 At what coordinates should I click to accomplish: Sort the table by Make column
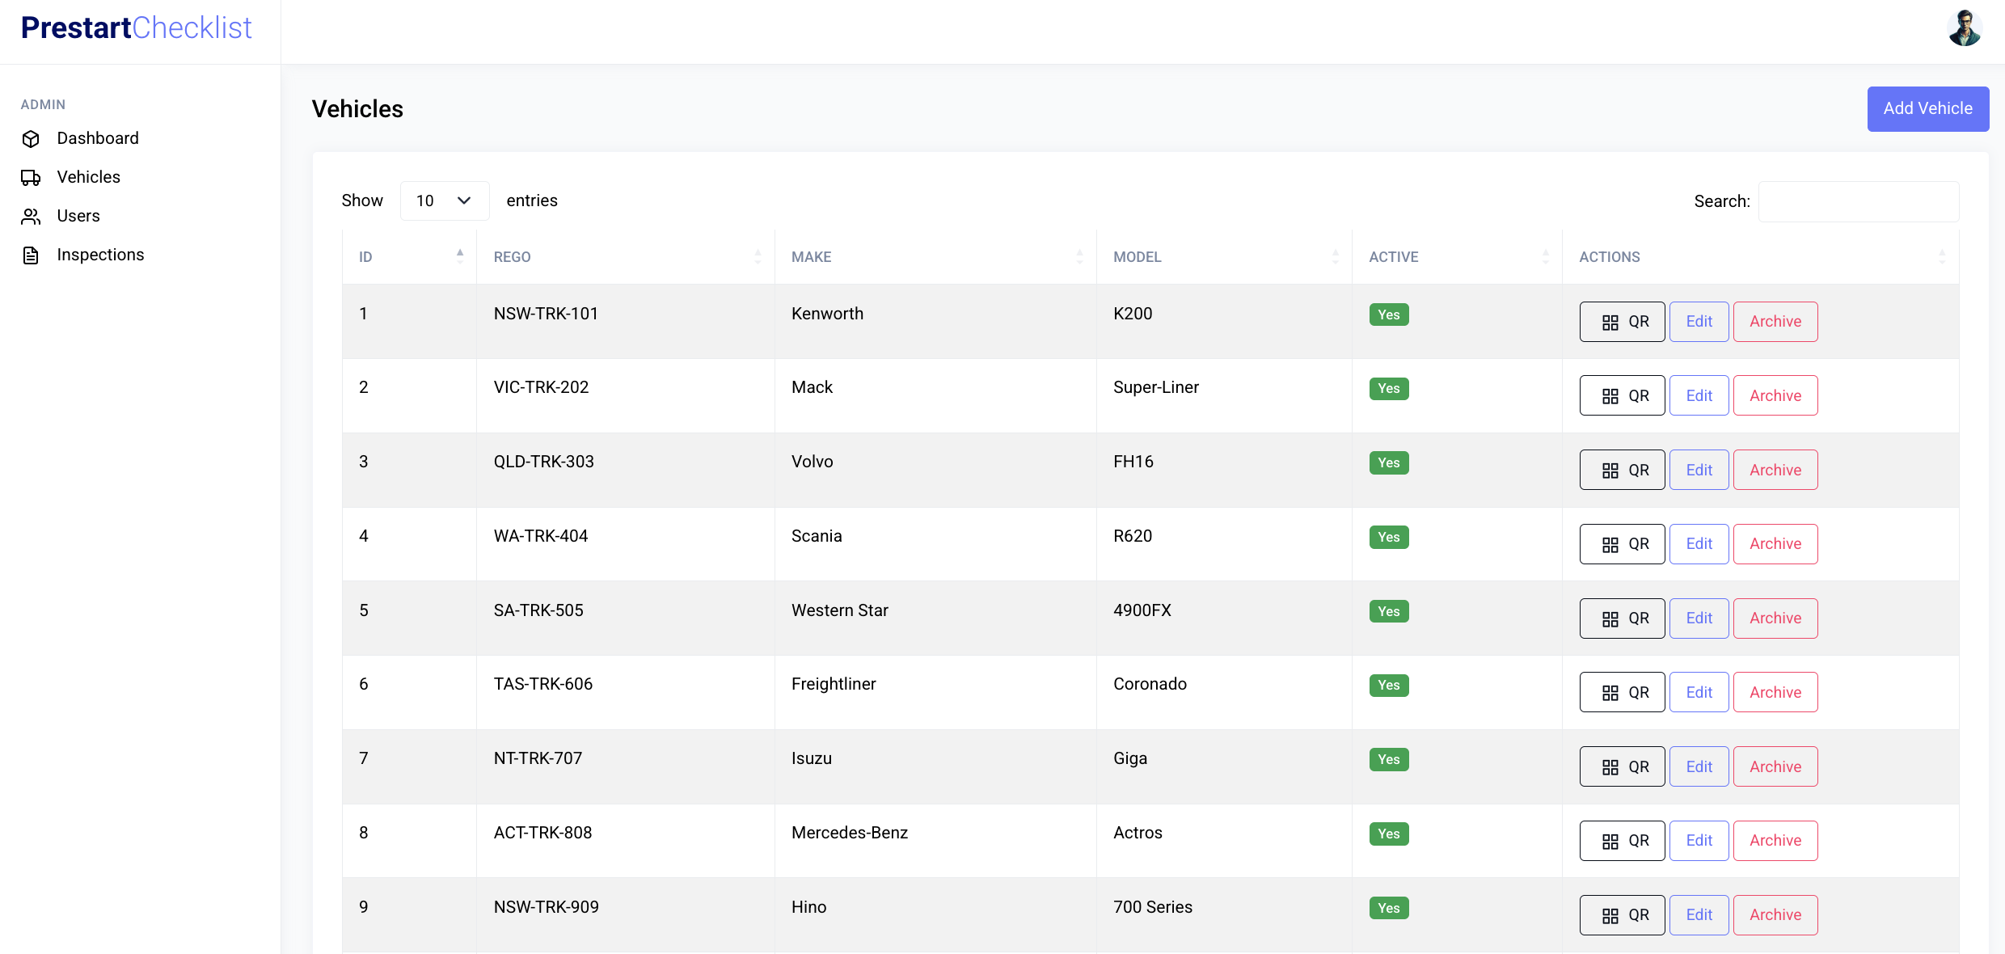pos(935,257)
